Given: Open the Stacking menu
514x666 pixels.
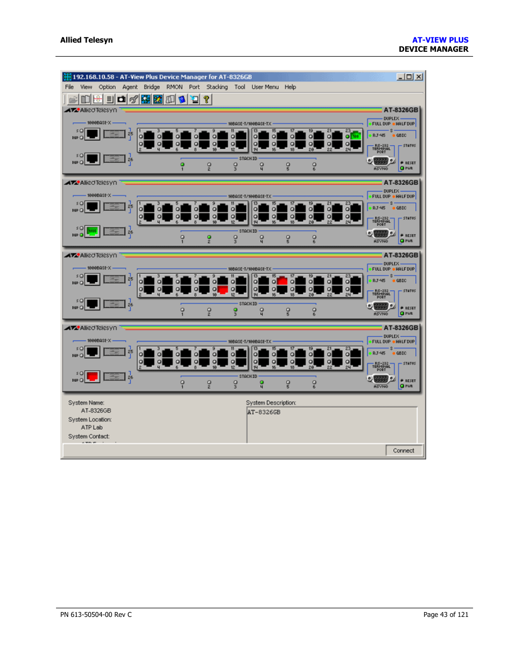Looking at the screenshot, I should coord(217,87).
